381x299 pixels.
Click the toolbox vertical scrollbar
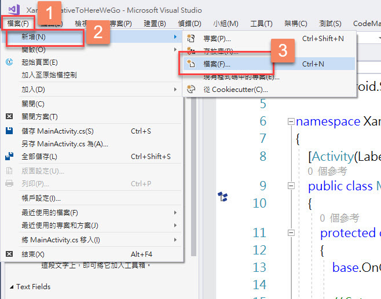pyautogui.click(x=193, y=177)
